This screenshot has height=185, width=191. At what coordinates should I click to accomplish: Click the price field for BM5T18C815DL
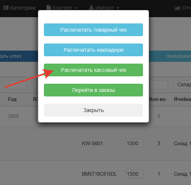click(x=134, y=174)
